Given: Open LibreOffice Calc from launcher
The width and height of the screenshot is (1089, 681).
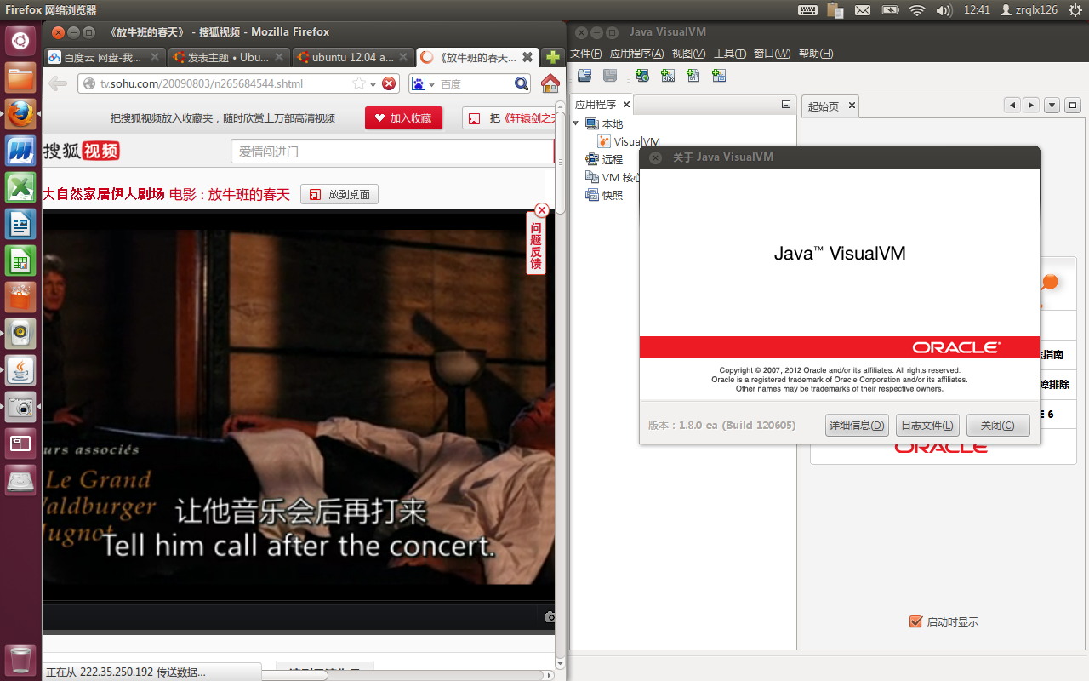Looking at the screenshot, I should click(20, 260).
